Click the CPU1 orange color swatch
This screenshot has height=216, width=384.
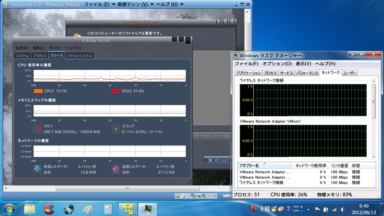pyautogui.click(x=38, y=91)
